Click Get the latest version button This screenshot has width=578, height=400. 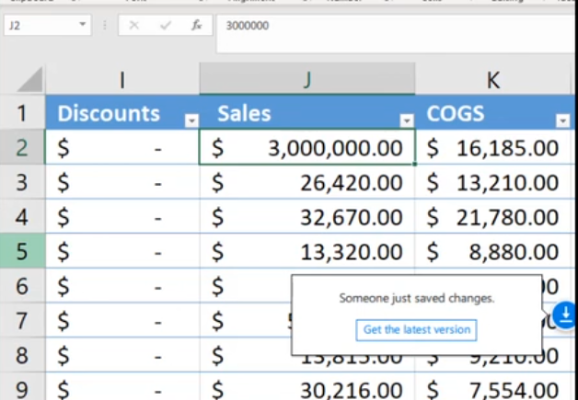(417, 329)
